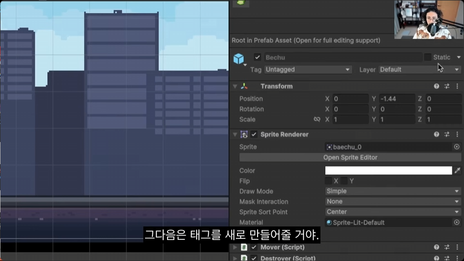Open Material object picker circle

[457, 222]
